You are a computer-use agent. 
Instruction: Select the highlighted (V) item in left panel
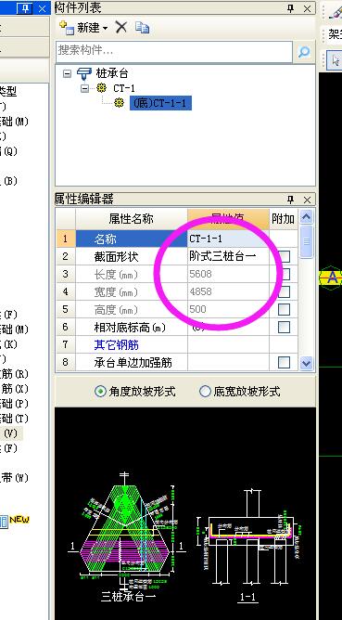(11, 433)
